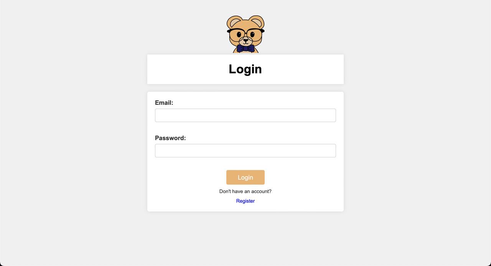The width and height of the screenshot is (491, 266).
Task: Click the bear's right eye
Action: click(x=252, y=35)
